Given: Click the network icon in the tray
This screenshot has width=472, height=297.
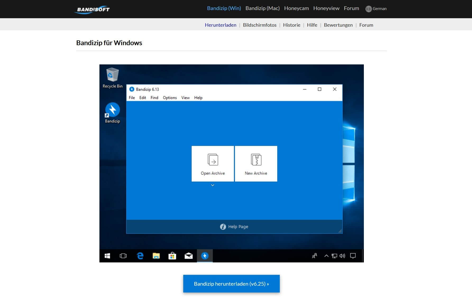Looking at the screenshot, I should tap(334, 256).
